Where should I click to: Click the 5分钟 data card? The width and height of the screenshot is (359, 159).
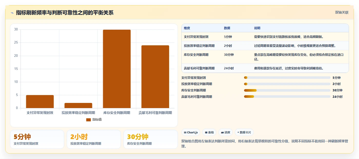(37, 139)
